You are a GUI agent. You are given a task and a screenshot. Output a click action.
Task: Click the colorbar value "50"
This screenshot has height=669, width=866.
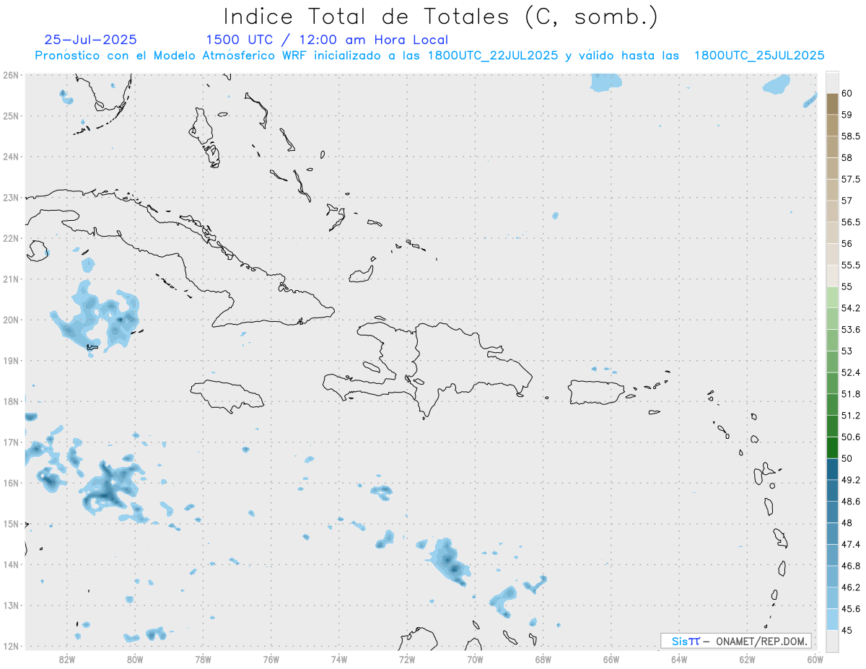[x=847, y=458]
